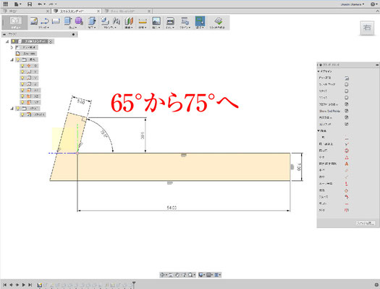Image resolution: width=380 pixels, height=289 pixels.
Task: Click the Stop Sketch checkmark icon
Action: [219, 21]
